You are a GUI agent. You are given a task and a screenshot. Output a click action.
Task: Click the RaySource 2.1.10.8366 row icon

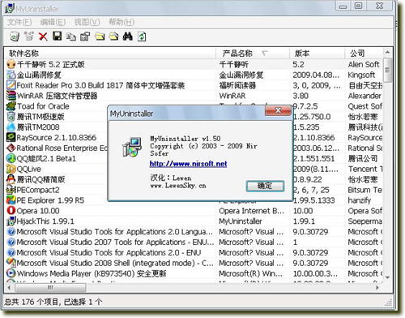[11, 137]
